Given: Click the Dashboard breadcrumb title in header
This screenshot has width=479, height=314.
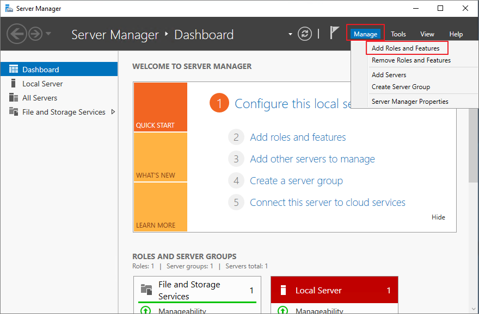Looking at the screenshot, I should tap(204, 35).
